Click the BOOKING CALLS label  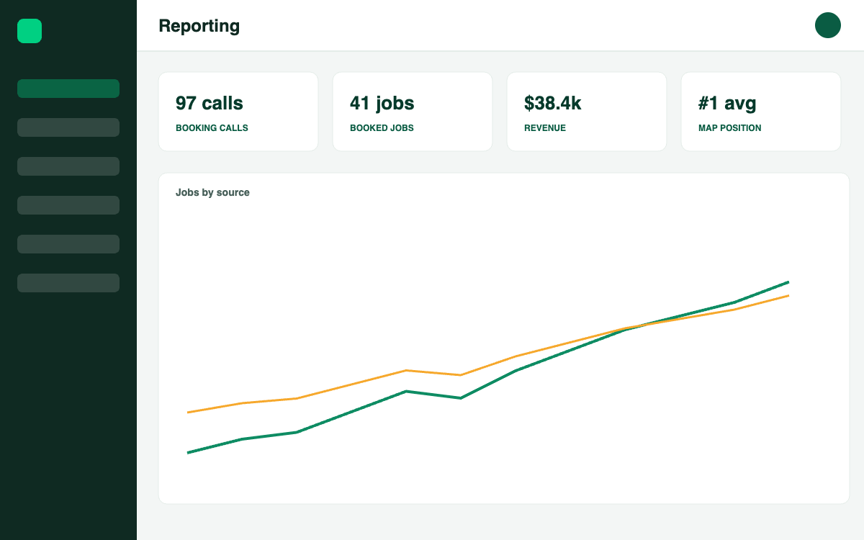212,128
